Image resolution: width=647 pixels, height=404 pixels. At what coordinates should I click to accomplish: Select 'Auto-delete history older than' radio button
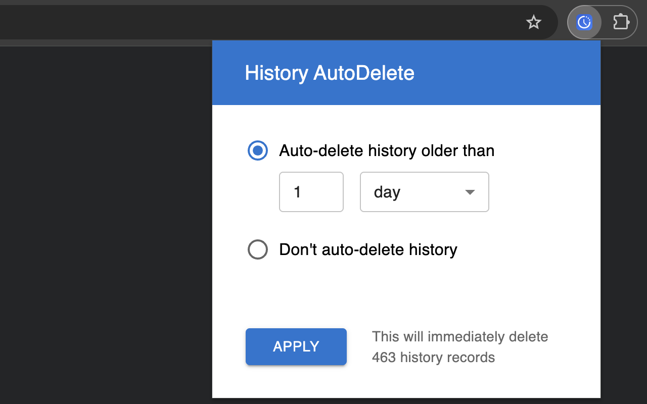click(258, 150)
